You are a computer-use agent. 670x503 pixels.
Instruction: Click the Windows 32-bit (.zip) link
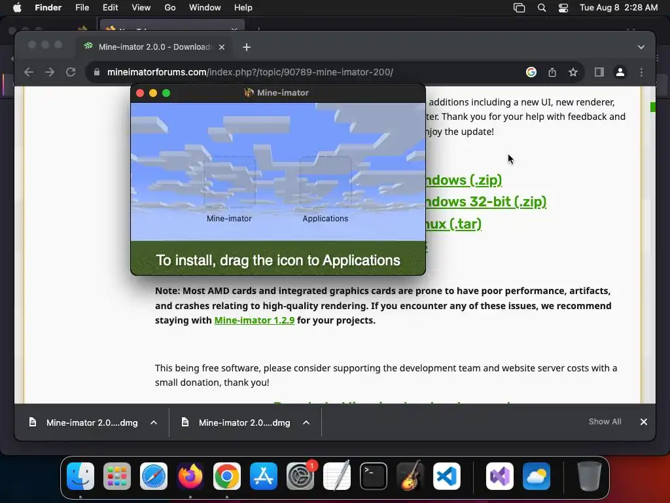click(x=486, y=202)
